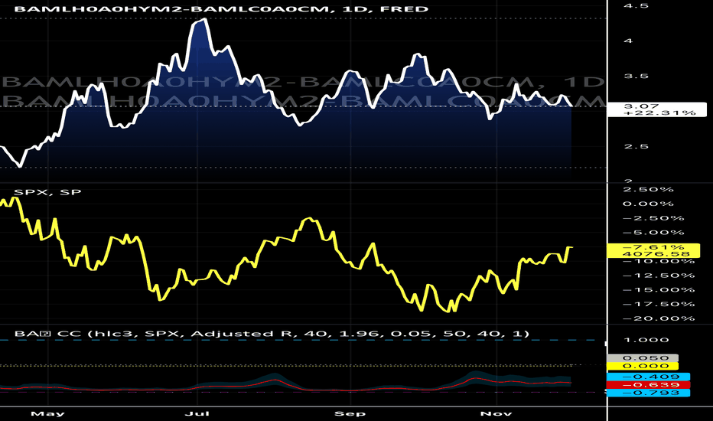Select the yellow 0.000 indicator value label
The height and width of the screenshot is (421, 713).
point(643,366)
